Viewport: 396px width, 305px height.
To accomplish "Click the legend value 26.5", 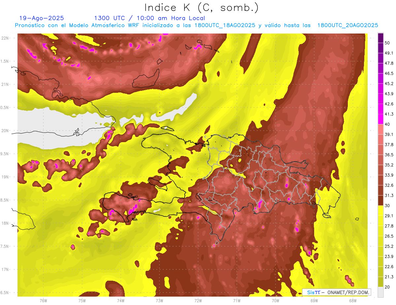I will pyautogui.click(x=389, y=236).
